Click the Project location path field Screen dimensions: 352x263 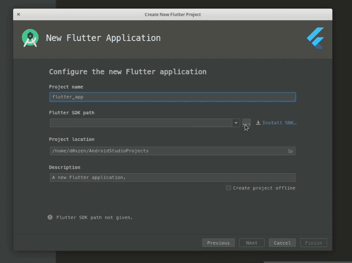tap(173, 151)
